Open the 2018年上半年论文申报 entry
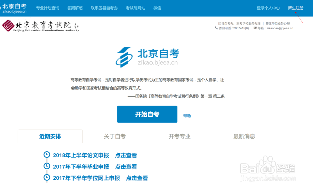The height and width of the screenshot is (189, 313). [81, 155]
